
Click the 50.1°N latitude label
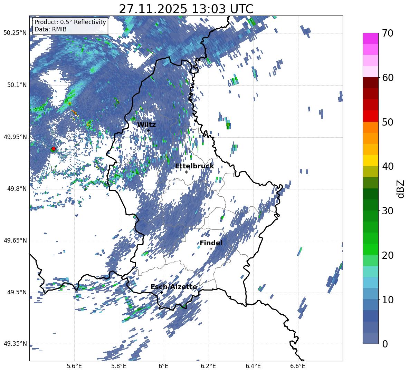[x=17, y=85]
